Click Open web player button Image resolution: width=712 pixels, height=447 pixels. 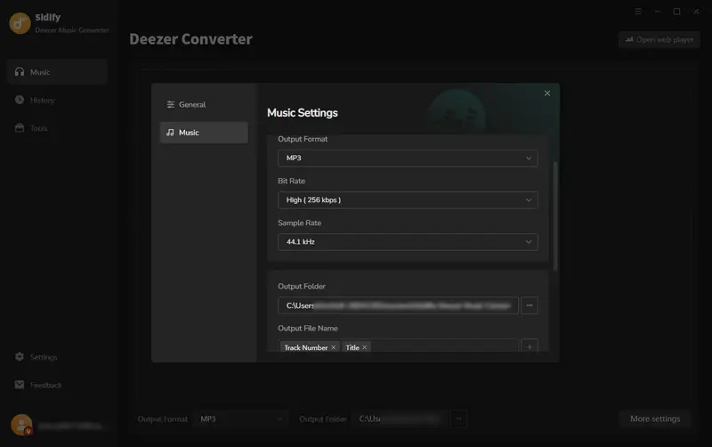click(659, 39)
